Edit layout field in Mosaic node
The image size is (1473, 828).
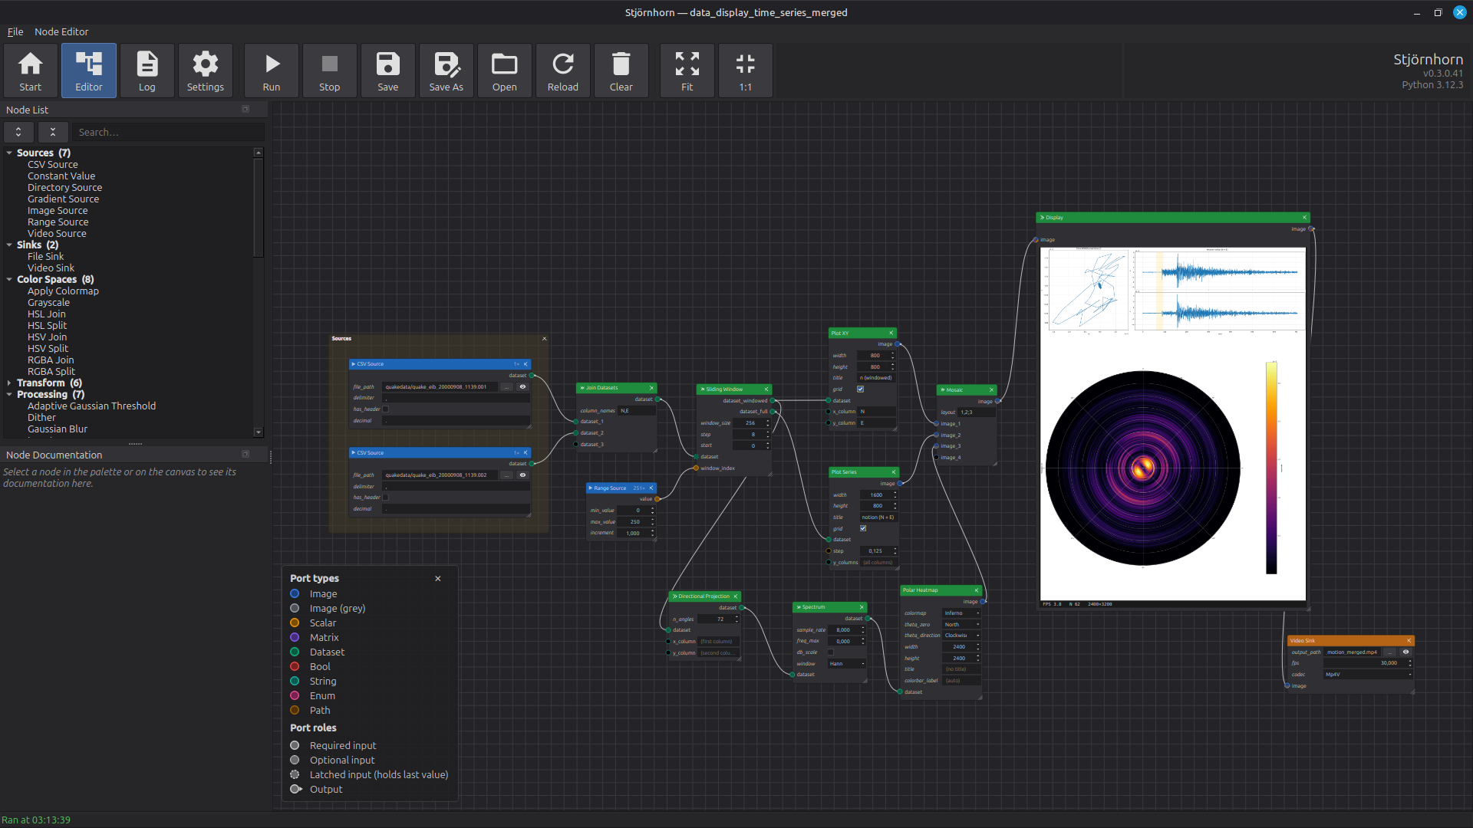[977, 412]
